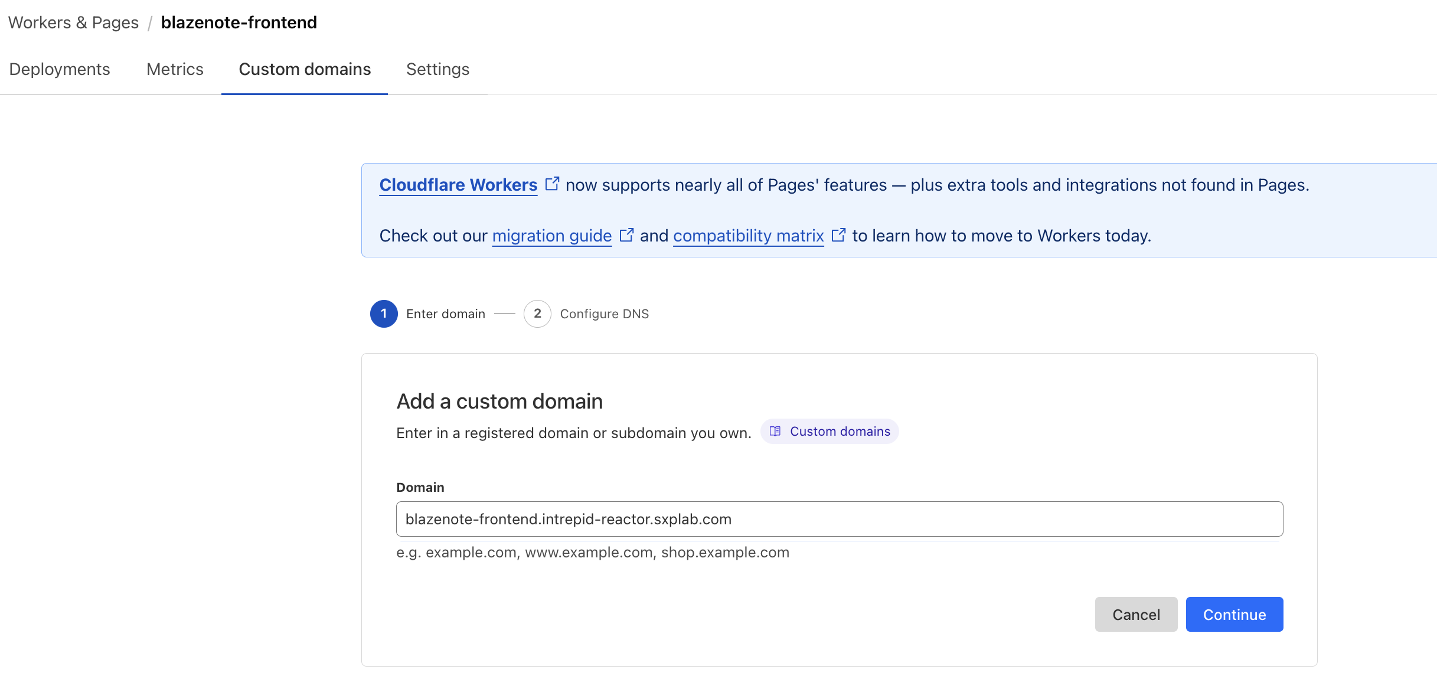Screen dimensions: 1437x679
Task: Click the Cancel button
Action: (1135, 614)
